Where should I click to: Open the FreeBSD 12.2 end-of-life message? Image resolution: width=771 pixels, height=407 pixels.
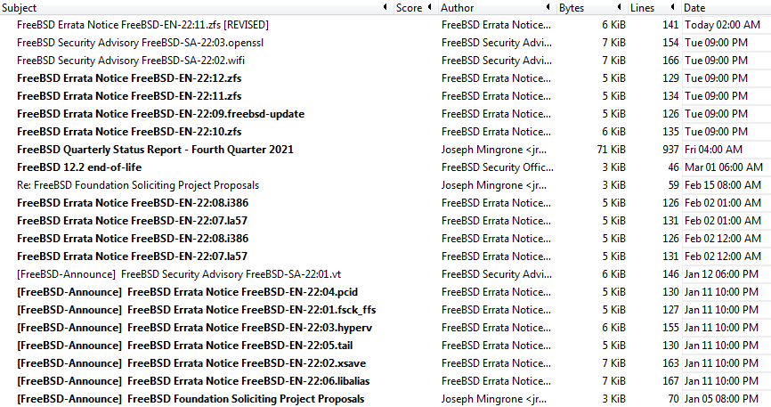[x=79, y=167]
